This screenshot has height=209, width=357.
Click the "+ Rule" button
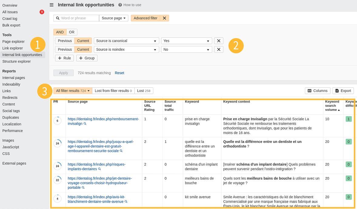64,58
